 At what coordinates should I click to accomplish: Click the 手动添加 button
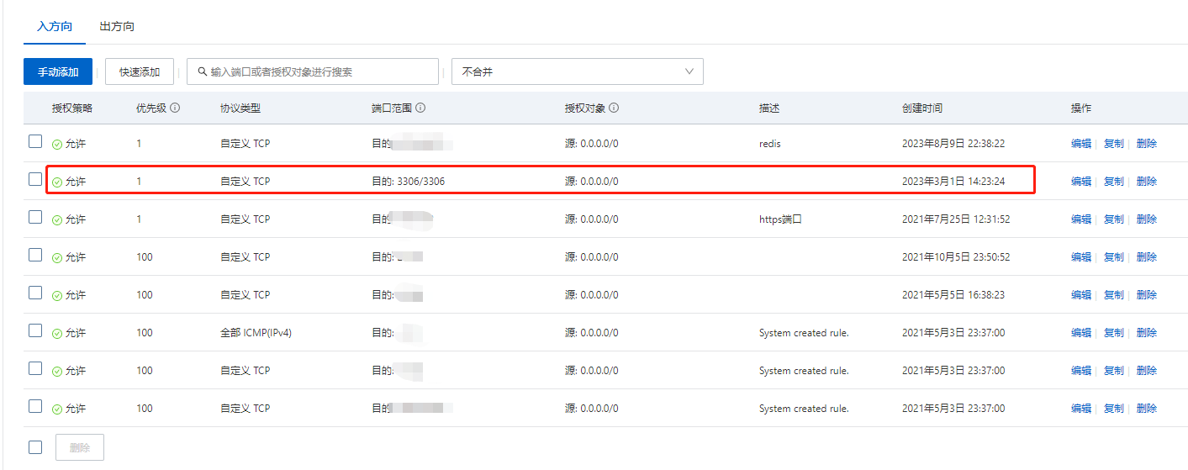coord(58,71)
